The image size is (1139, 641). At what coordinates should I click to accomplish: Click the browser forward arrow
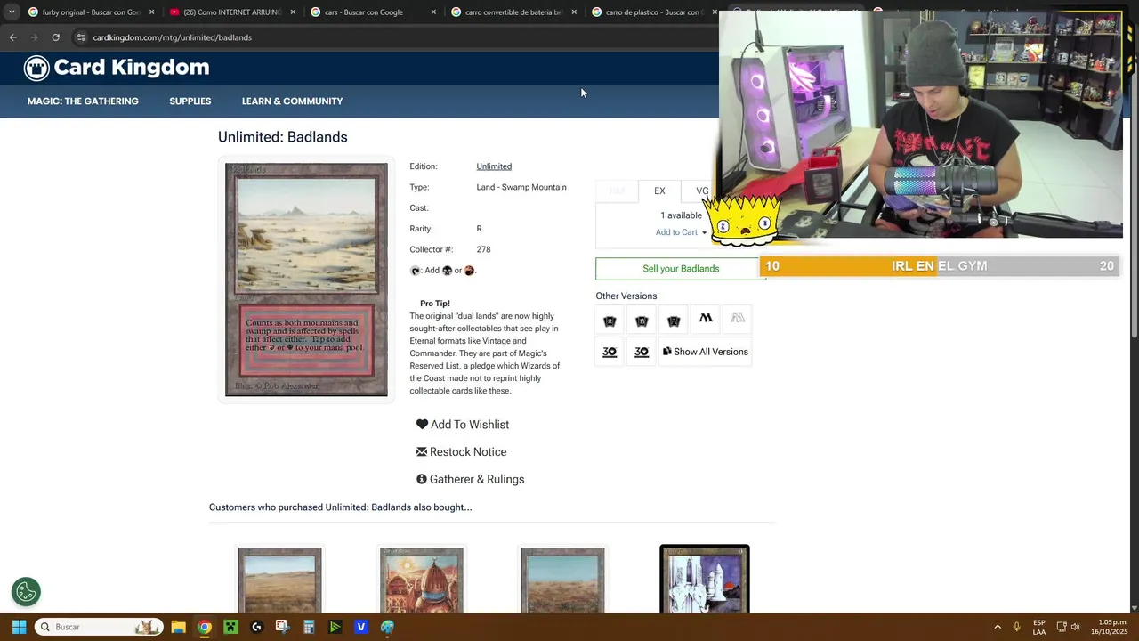pyautogui.click(x=34, y=37)
